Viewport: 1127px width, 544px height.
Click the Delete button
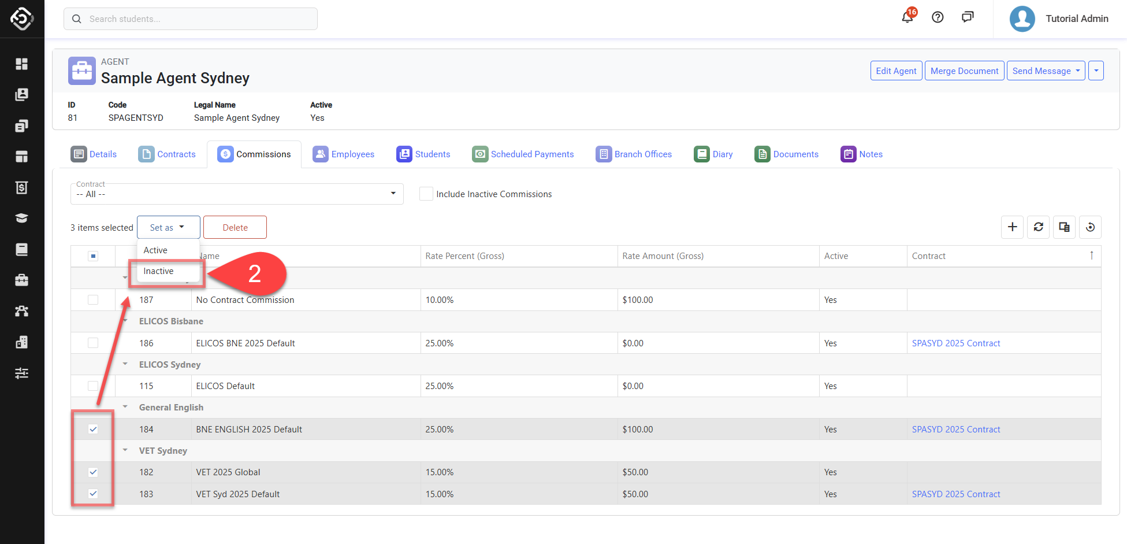(x=235, y=227)
